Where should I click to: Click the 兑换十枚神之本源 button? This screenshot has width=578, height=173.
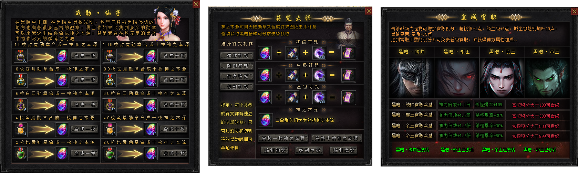coord(337,138)
